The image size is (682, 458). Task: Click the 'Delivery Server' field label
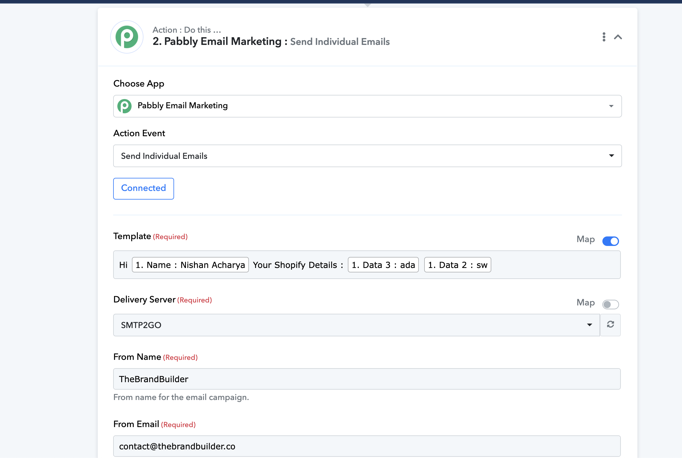pyautogui.click(x=144, y=299)
